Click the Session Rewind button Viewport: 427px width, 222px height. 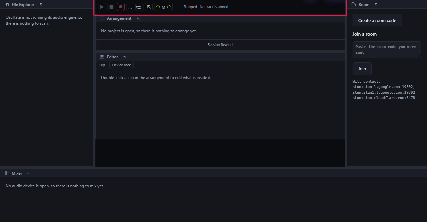coord(220,45)
